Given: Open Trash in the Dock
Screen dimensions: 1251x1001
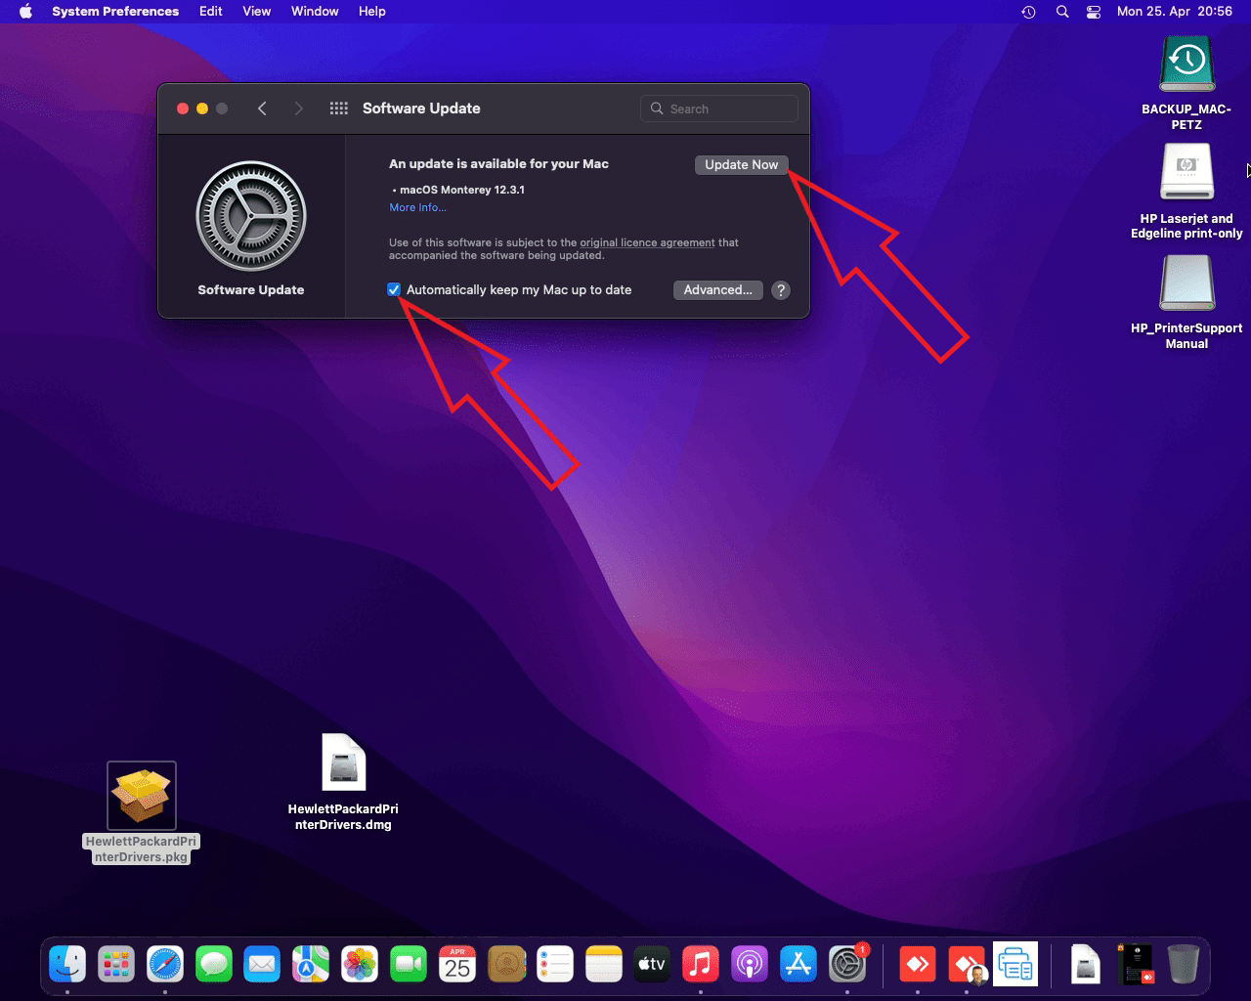Looking at the screenshot, I should (1183, 965).
